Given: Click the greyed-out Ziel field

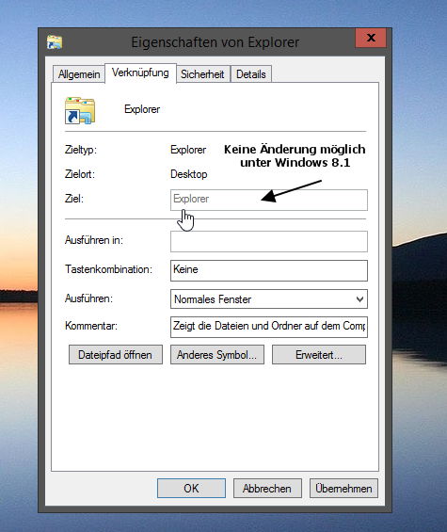Looking at the screenshot, I should click(269, 200).
